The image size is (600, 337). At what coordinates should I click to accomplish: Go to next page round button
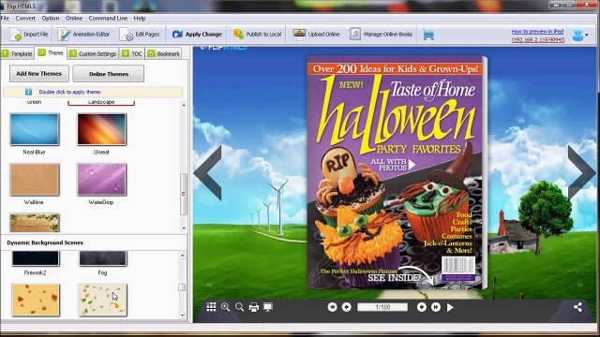click(421, 307)
